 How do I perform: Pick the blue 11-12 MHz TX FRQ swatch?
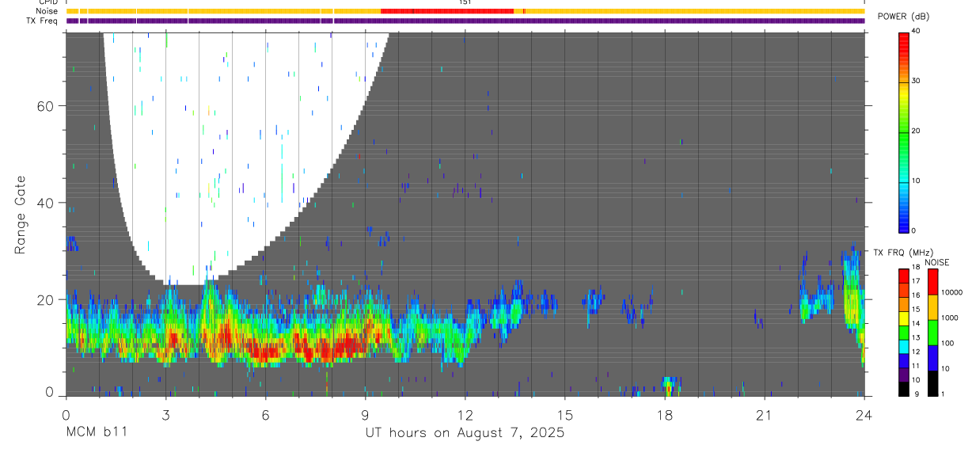903,361
